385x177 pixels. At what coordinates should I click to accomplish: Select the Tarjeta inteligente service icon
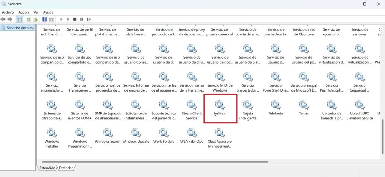tap(248, 105)
